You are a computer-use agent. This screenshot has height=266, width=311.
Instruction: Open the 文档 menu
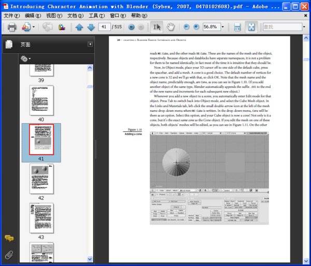click(x=75, y=16)
